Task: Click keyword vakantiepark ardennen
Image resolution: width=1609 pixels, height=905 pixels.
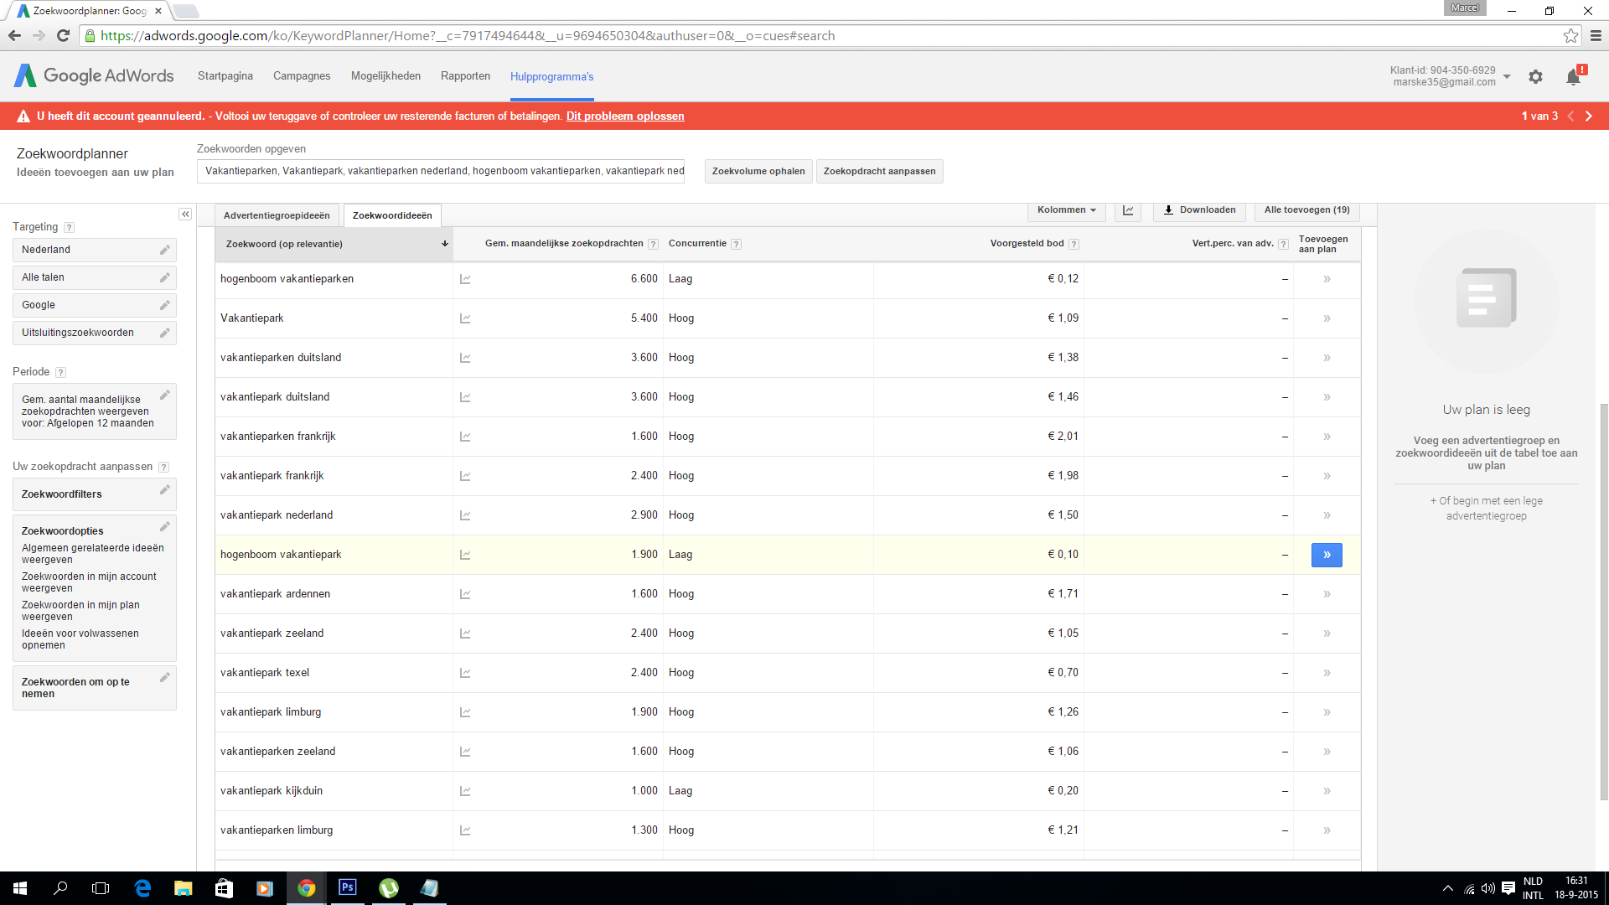Action: tap(275, 594)
